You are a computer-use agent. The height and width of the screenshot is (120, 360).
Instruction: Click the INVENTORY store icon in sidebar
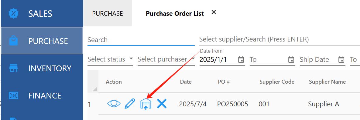[13, 68]
